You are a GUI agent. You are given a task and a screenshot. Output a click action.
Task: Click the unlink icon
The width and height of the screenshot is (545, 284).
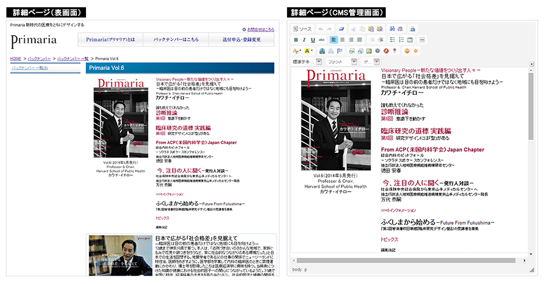[x=331, y=51]
